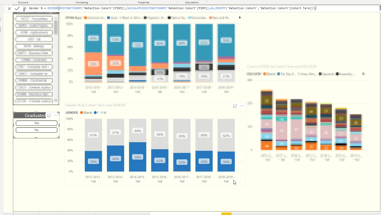This screenshot has height=215, width=381.
Task: Open Focus mode on Graduated slicer
Action: (x=49, y=116)
